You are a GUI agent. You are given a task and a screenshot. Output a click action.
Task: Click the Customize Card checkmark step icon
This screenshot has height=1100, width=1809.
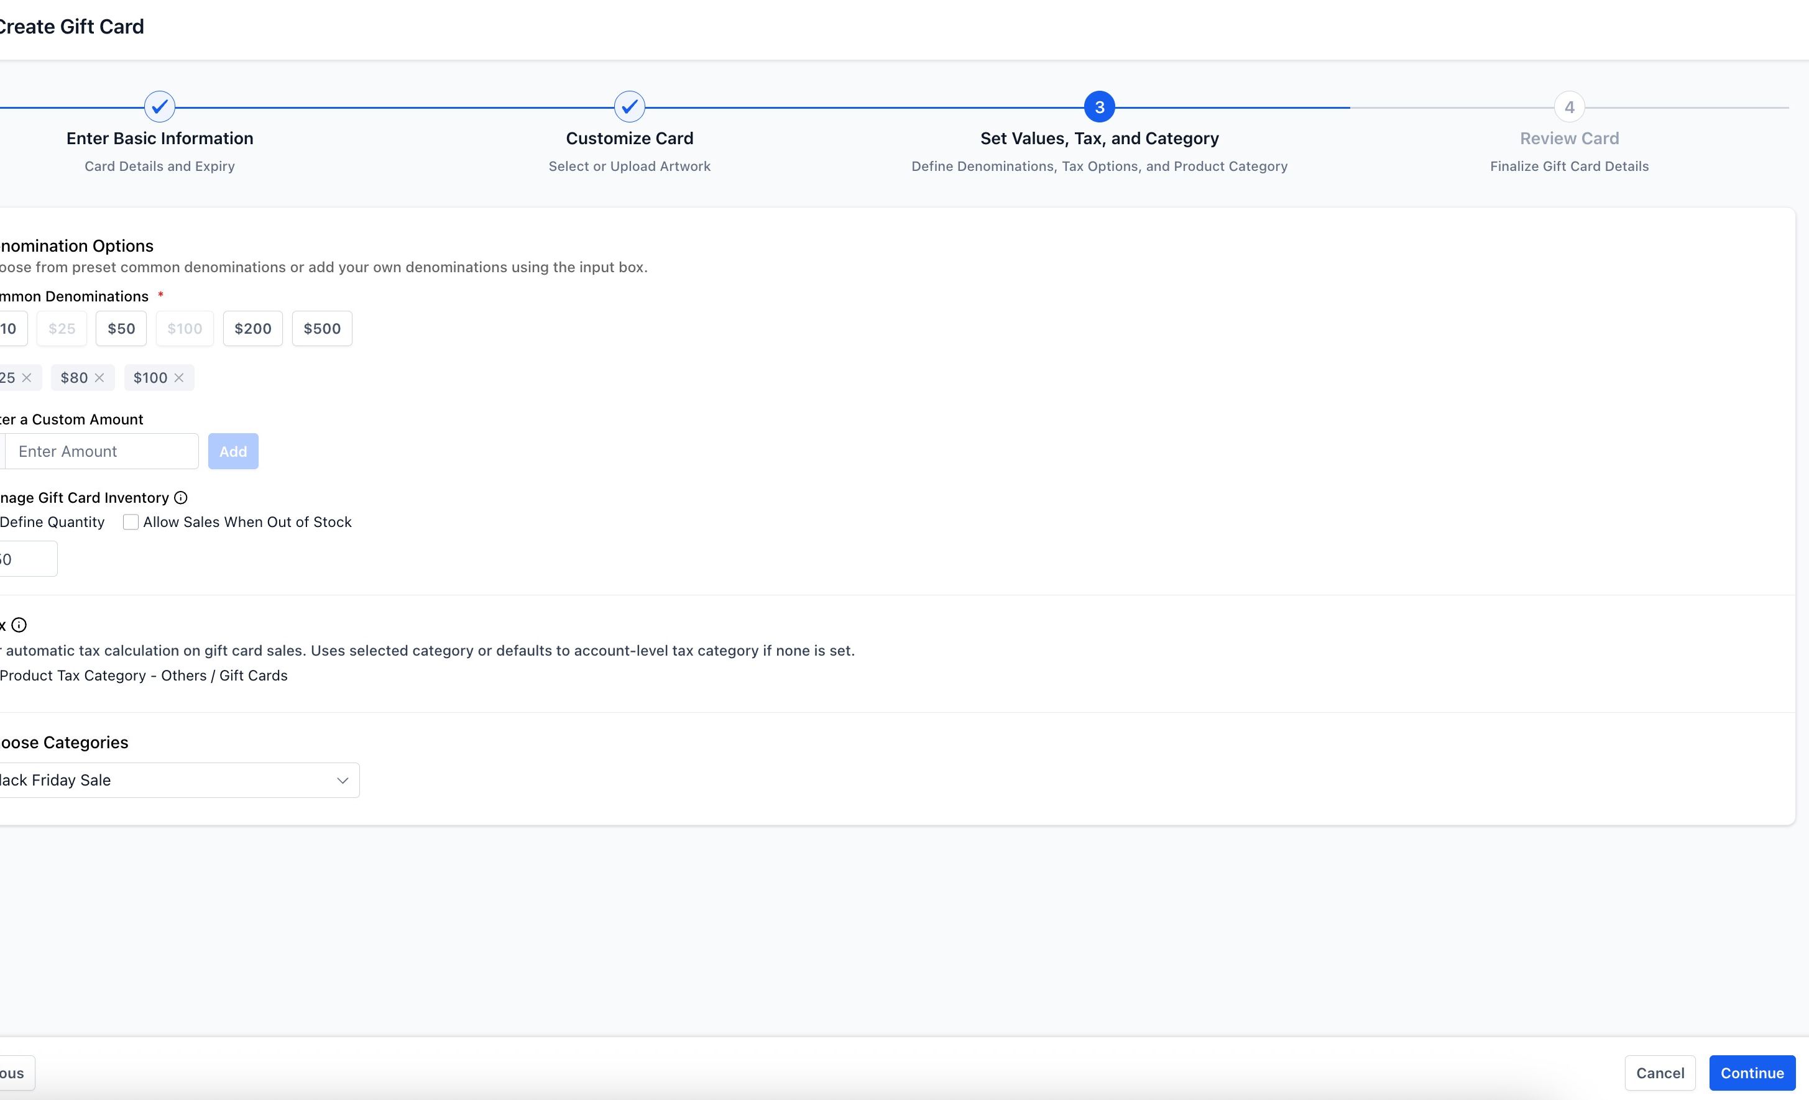click(629, 107)
